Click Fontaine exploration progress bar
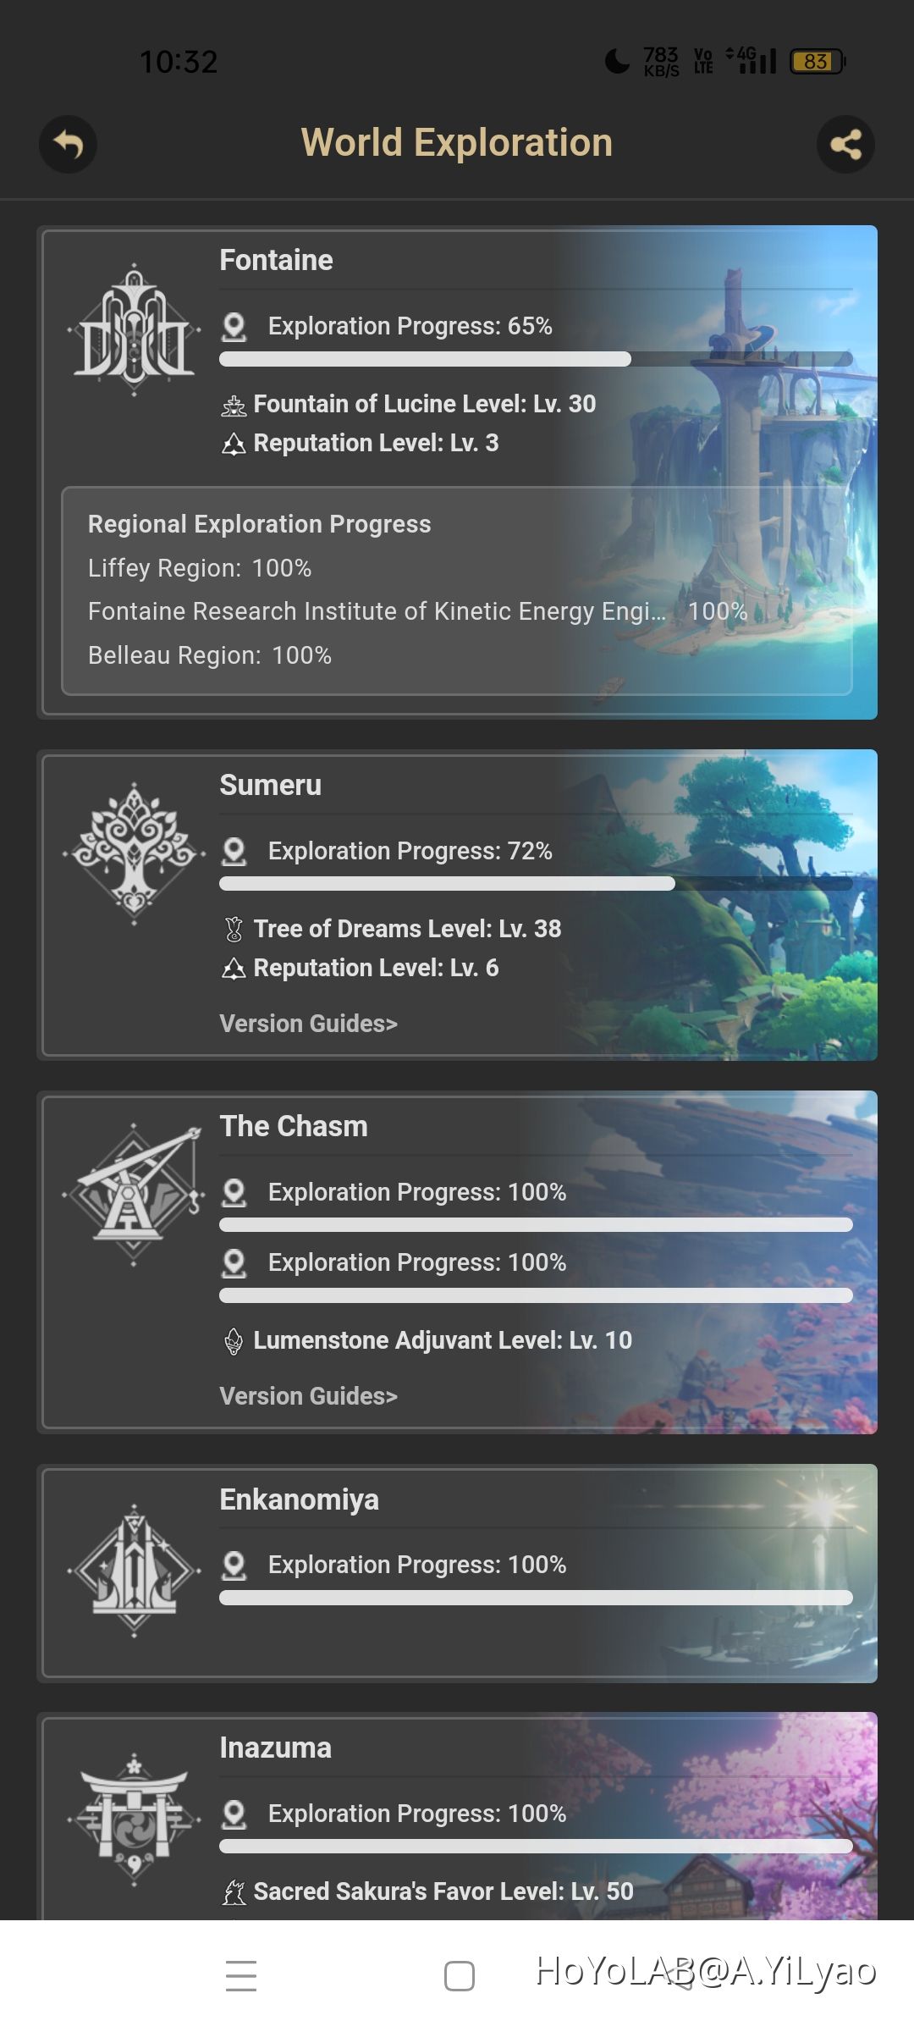914x2032 pixels. coord(535,359)
